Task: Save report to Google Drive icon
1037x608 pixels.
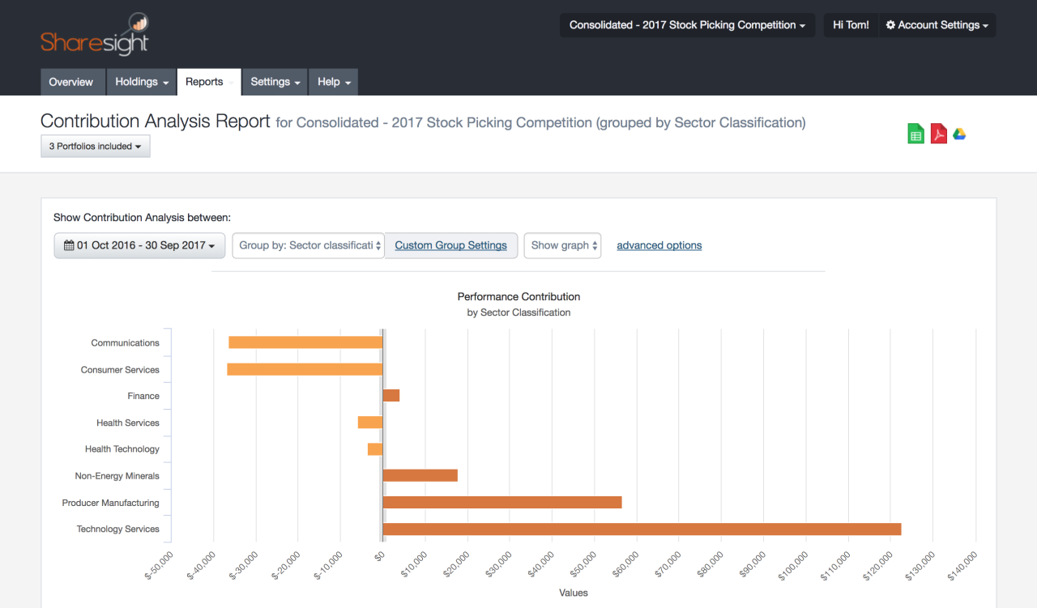Action: [959, 134]
